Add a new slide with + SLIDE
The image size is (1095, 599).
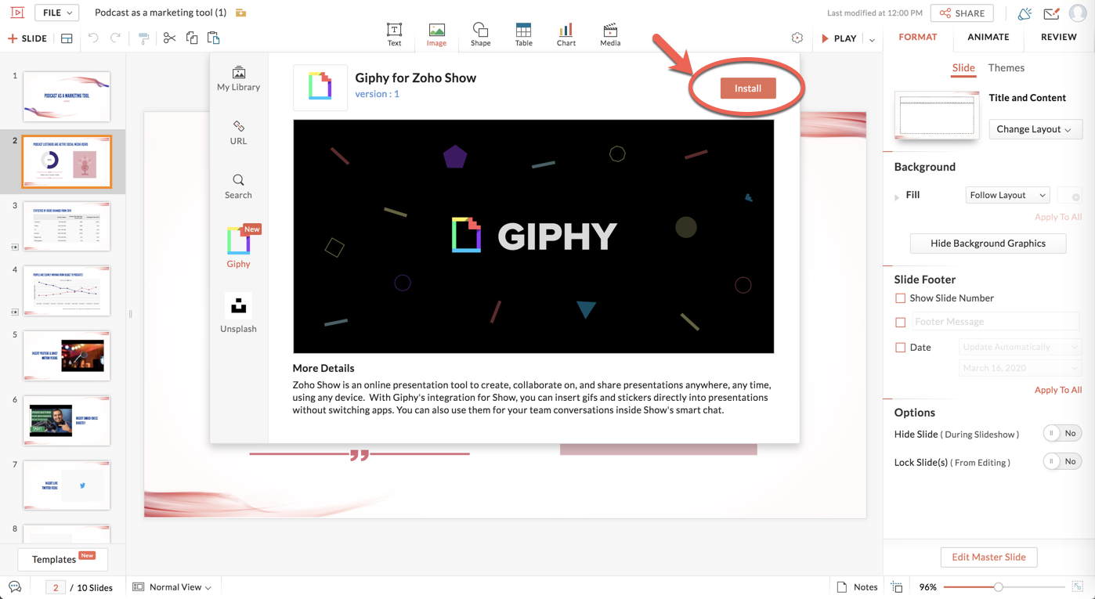[x=27, y=38]
